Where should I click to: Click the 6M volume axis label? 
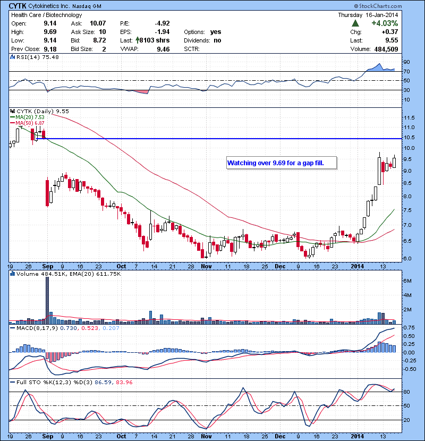tap(407, 281)
